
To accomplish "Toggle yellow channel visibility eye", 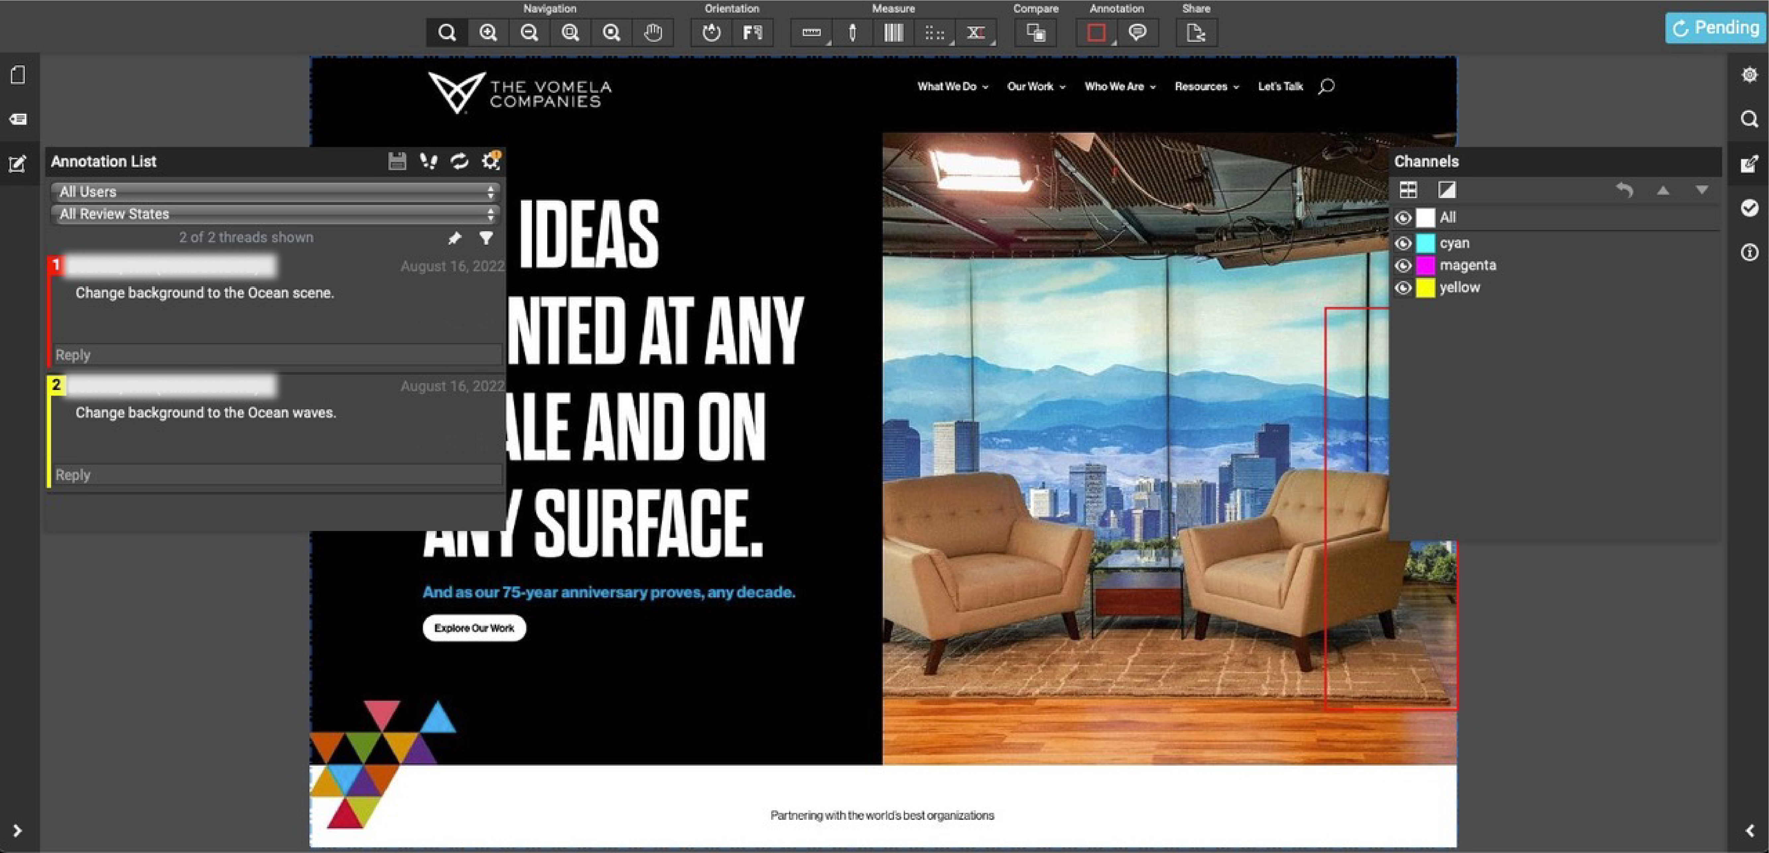I will tap(1403, 288).
